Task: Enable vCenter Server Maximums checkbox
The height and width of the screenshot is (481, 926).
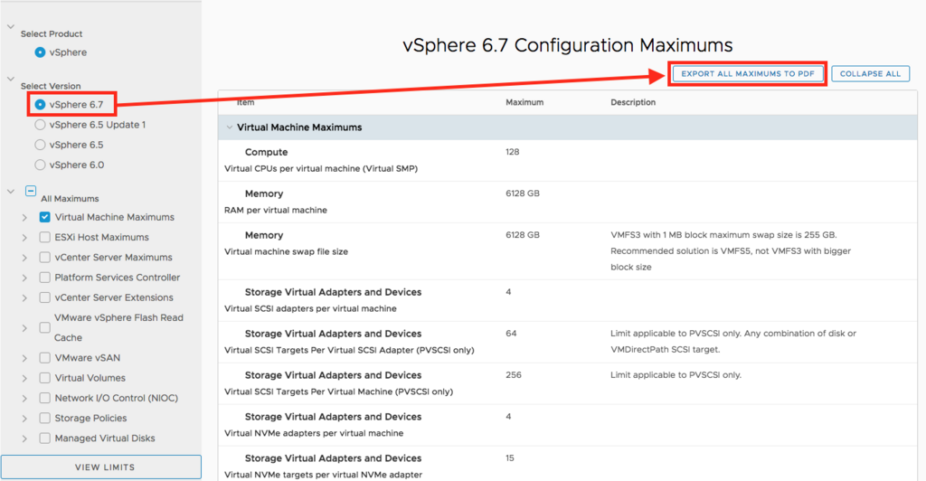Action: tap(45, 258)
